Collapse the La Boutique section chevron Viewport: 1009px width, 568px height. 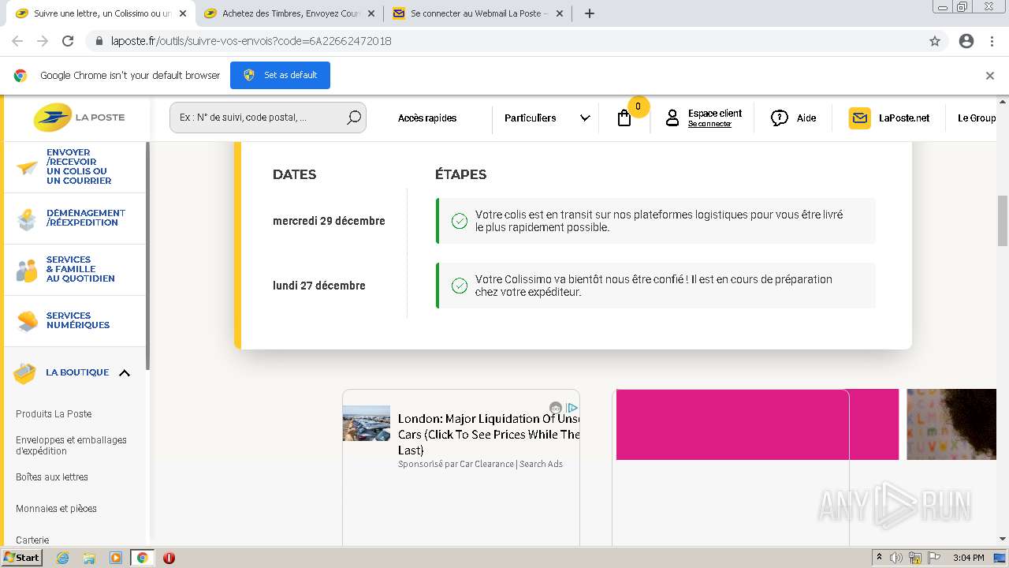point(125,373)
